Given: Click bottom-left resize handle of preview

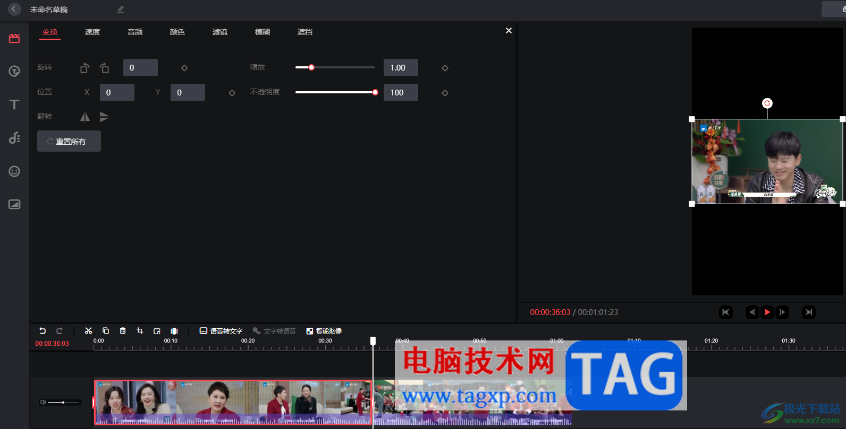Looking at the screenshot, I should [692, 204].
